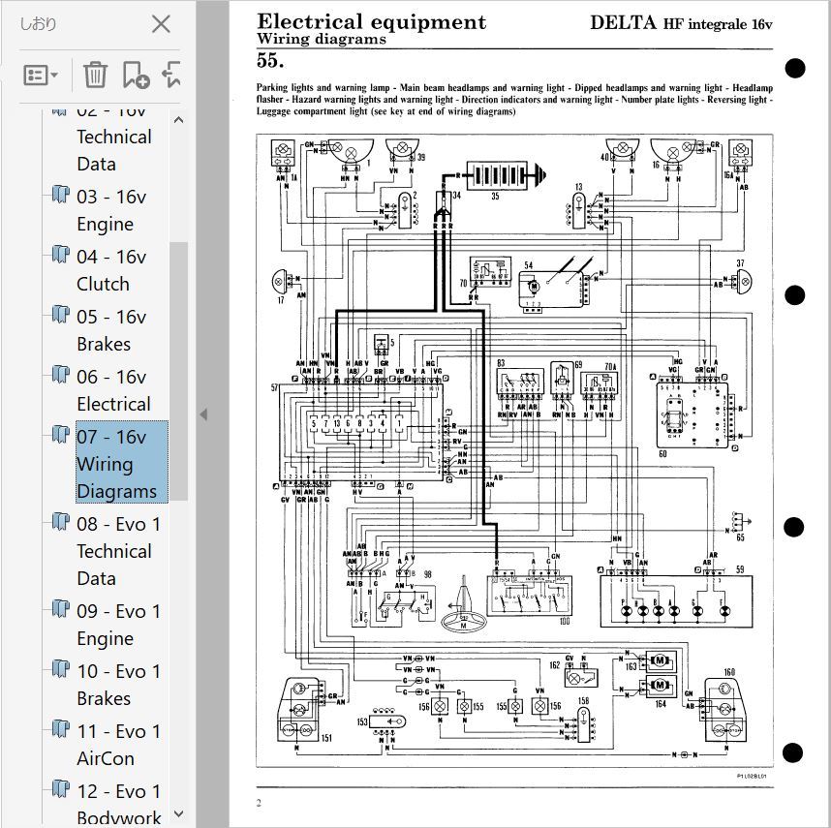This screenshot has width=831, height=828.
Task: Click the しおり panel title
Action: click(38, 24)
